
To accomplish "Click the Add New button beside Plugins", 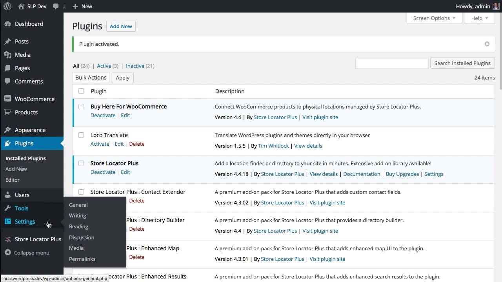I will click(x=121, y=26).
